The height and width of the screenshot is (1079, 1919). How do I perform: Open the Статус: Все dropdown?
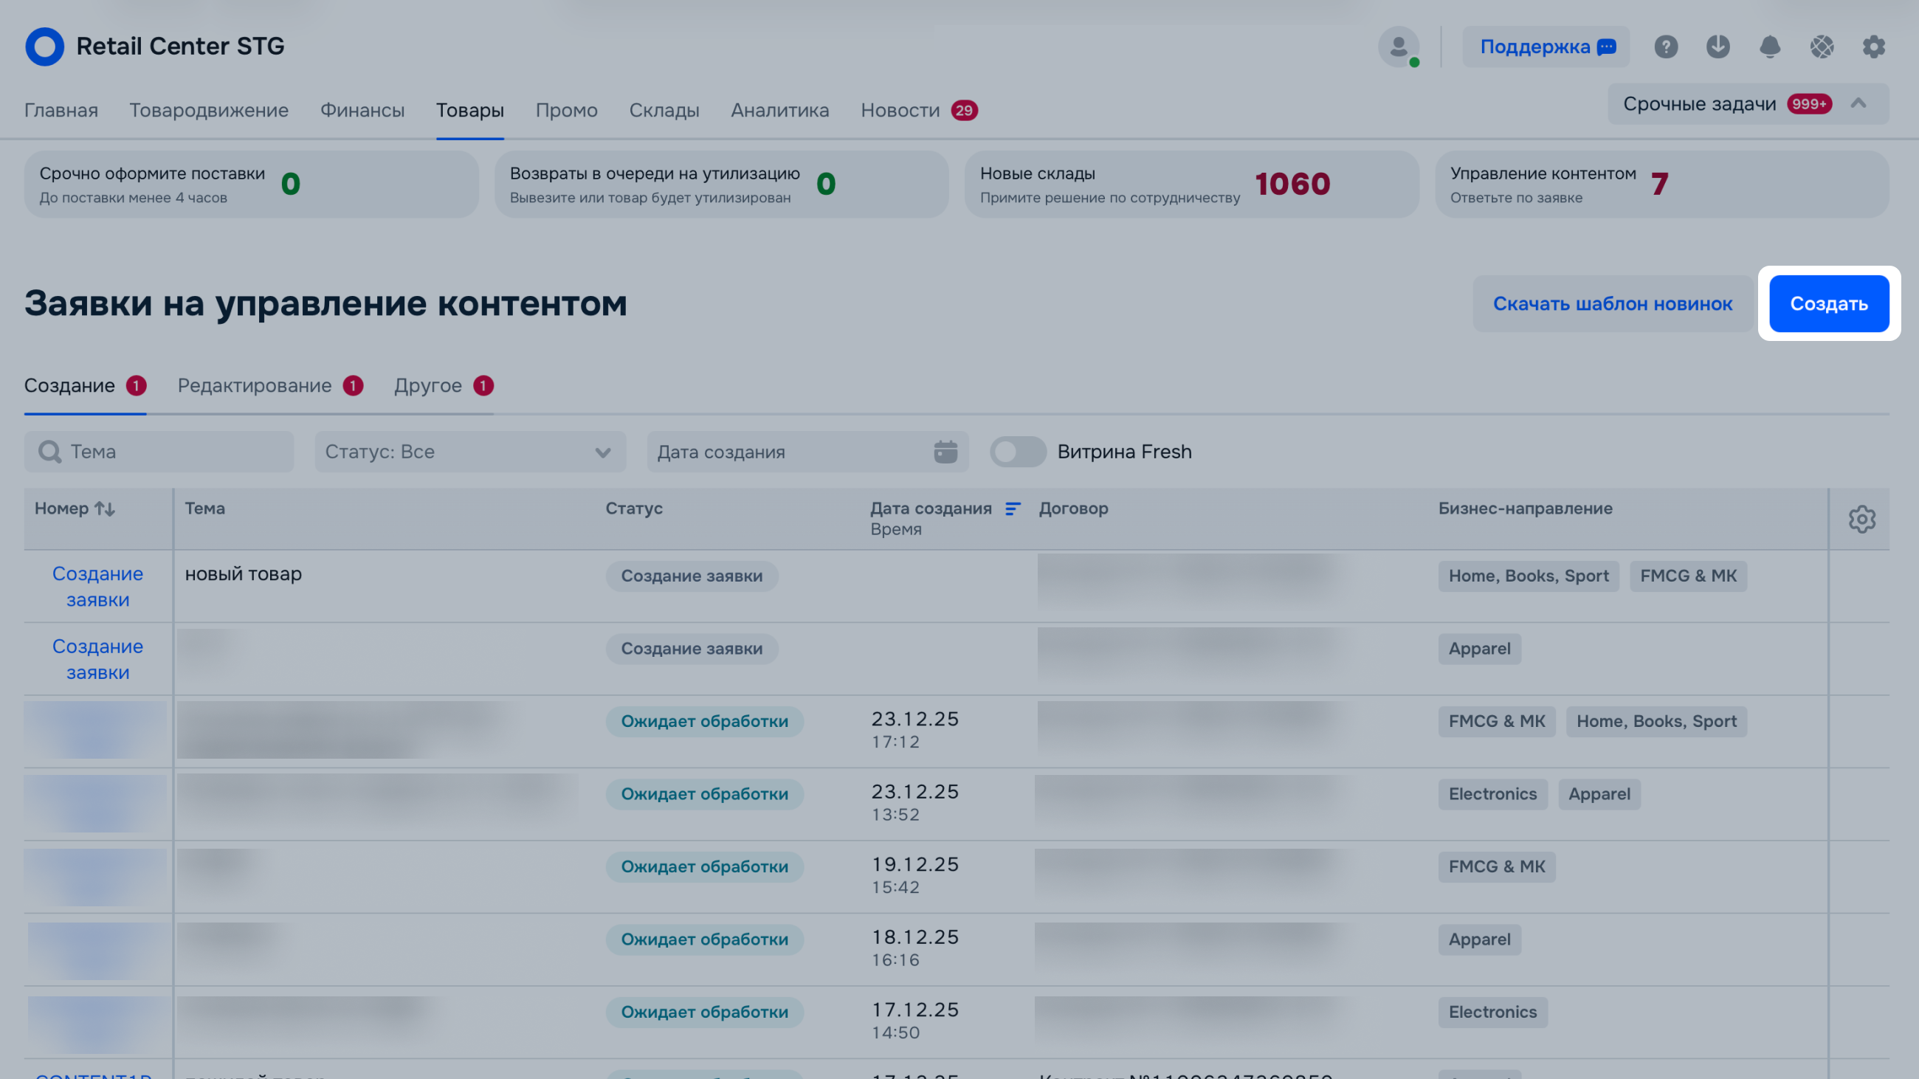(469, 452)
